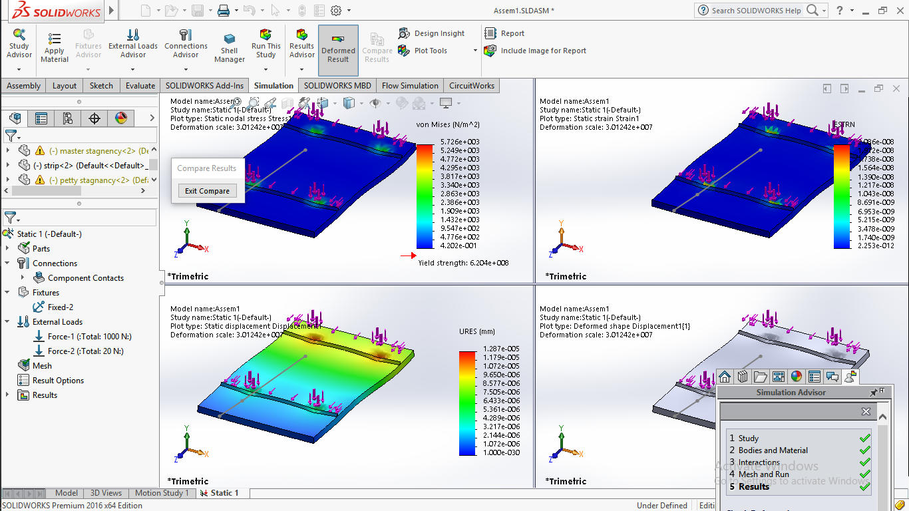Screen dimensions: 909x511
Task: Open the Plot Tools dropdown arrow
Action: click(475, 51)
